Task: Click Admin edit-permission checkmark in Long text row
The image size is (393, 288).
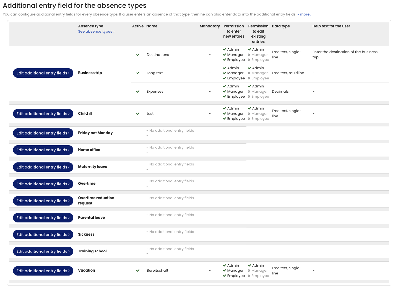Action: [249, 68]
